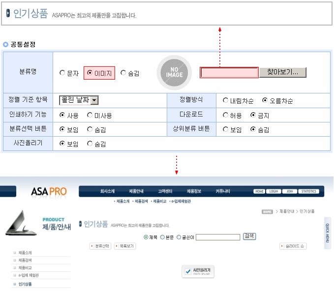Click the 분류선택 category select button
This screenshot has height=293, width=334.
click(100, 246)
